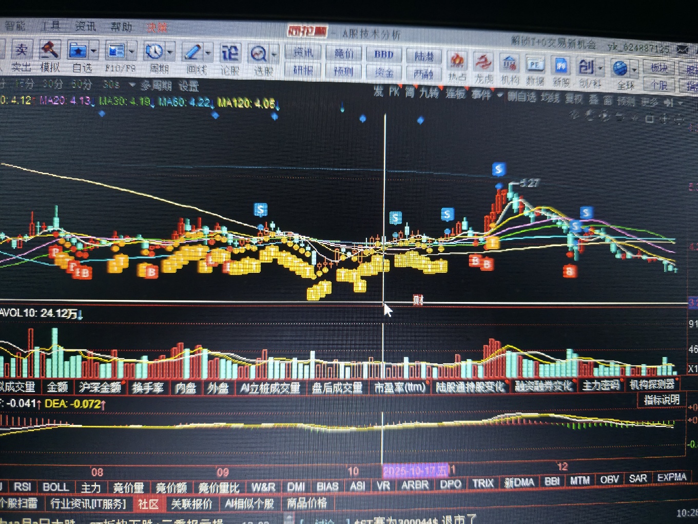The image size is (698, 524).
Task: Open the 创/科 board icon
Action: [x=586, y=66]
